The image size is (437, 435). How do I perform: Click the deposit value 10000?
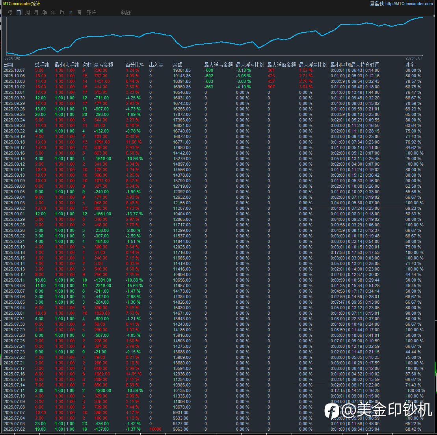pos(156,429)
